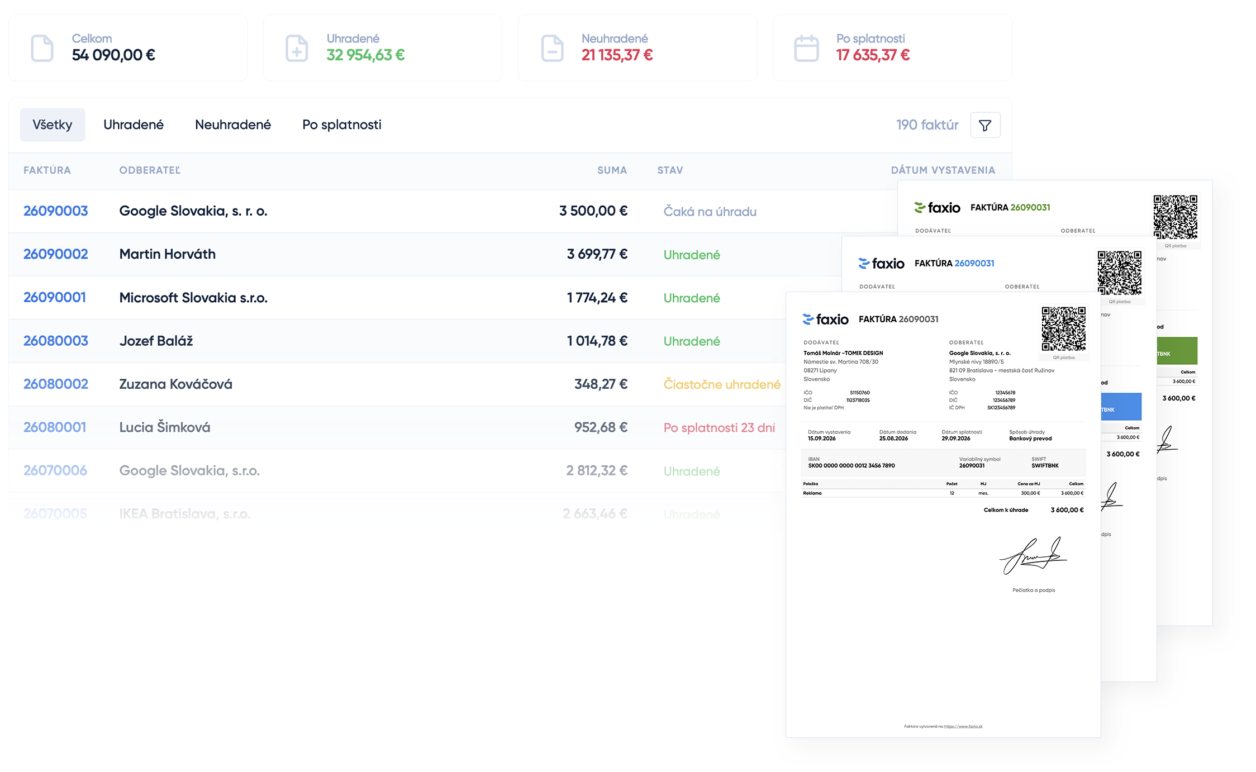The image size is (1256, 772).
Task: Click the QR code on front invoice
Action: pyautogui.click(x=1064, y=328)
